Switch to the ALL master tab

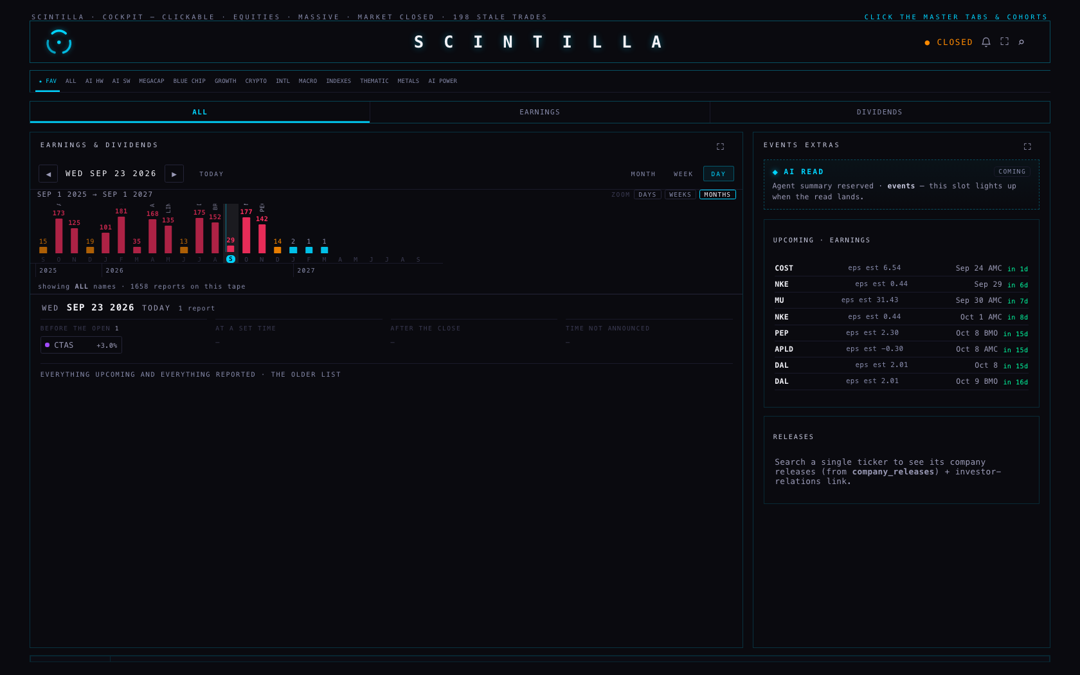[x=200, y=112]
